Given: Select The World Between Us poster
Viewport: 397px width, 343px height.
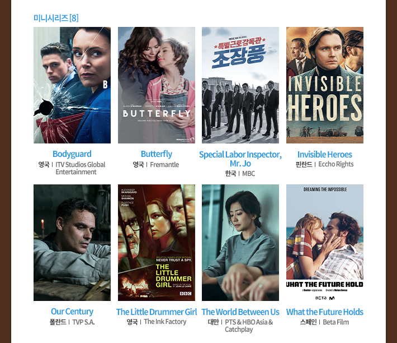Looking at the screenshot, I should (240, 243).
